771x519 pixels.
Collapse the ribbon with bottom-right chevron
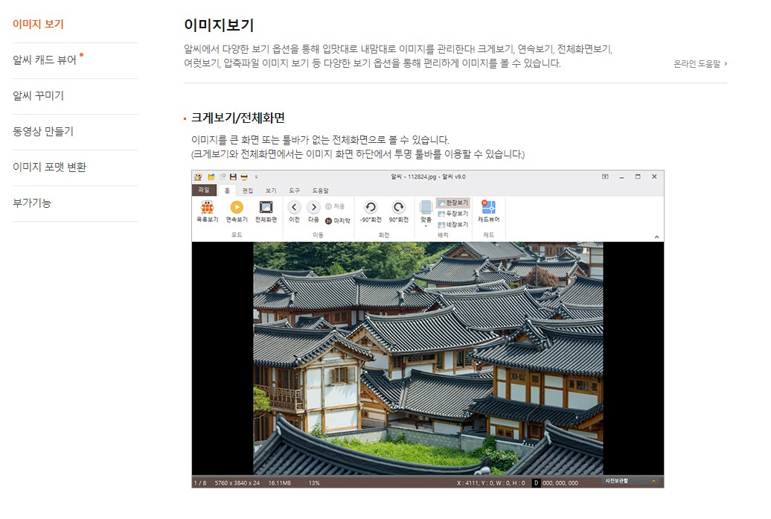click(x=656, y=237)
